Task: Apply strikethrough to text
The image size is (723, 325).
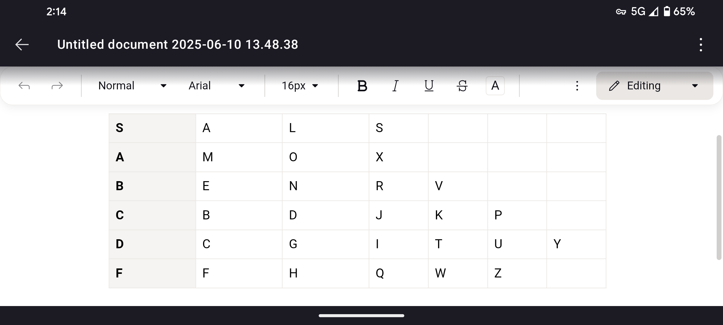Action: 462,86
